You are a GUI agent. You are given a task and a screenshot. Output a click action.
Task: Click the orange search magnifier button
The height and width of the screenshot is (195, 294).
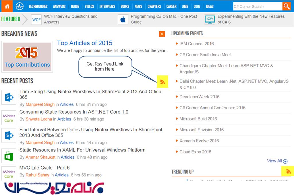coord(286,6)
